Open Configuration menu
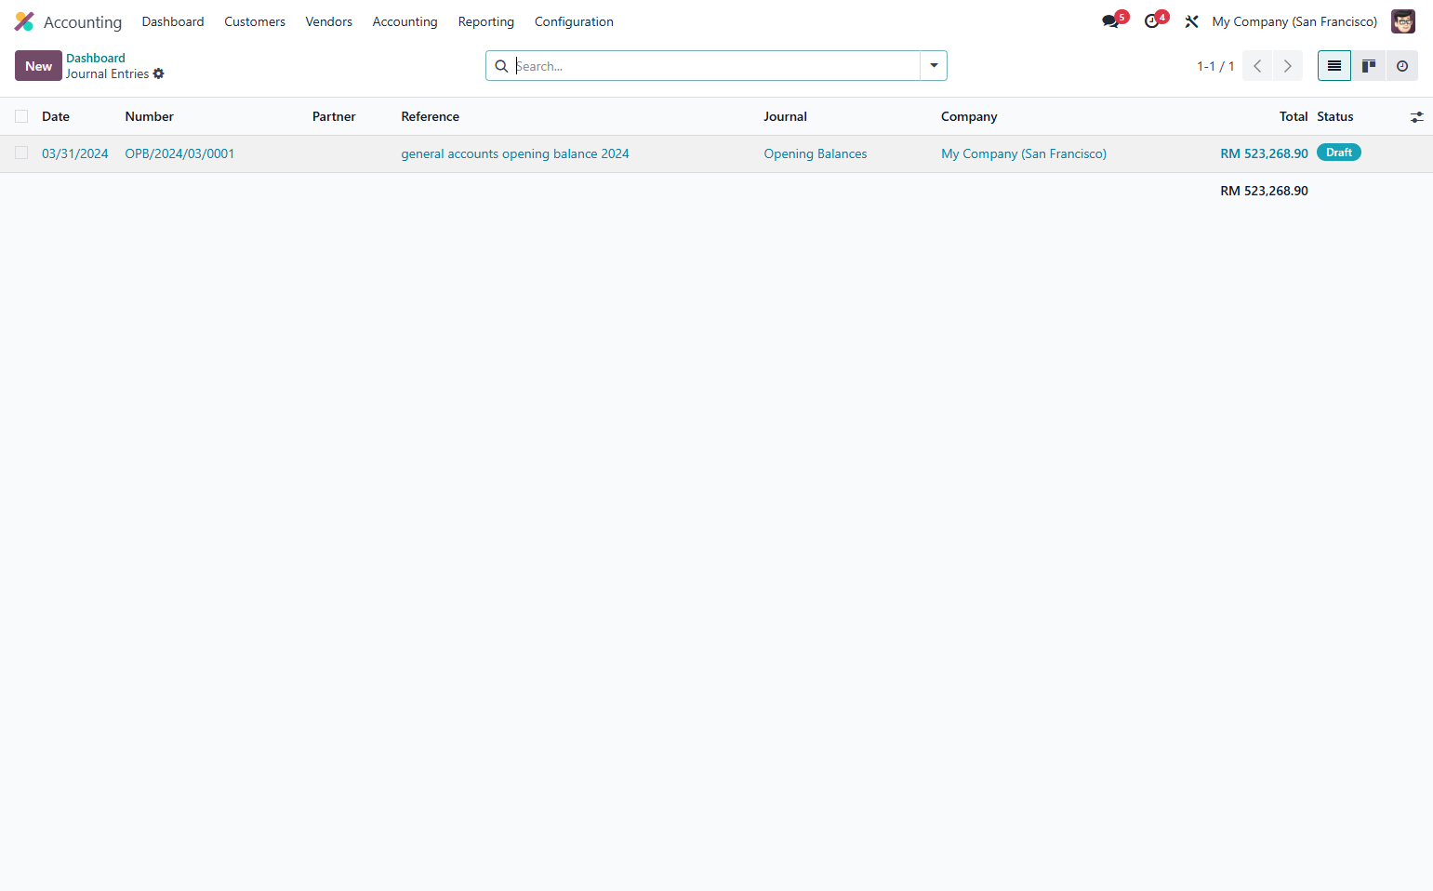Screen dimensions: 1433x891 (574, 21)
